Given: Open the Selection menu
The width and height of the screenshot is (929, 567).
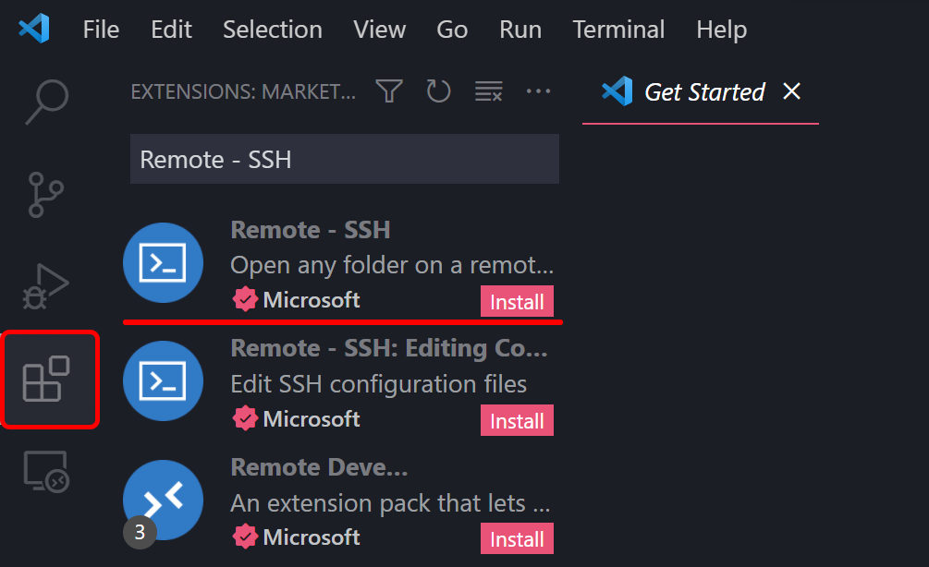Looking at the screenshot, I should point(272,30).
